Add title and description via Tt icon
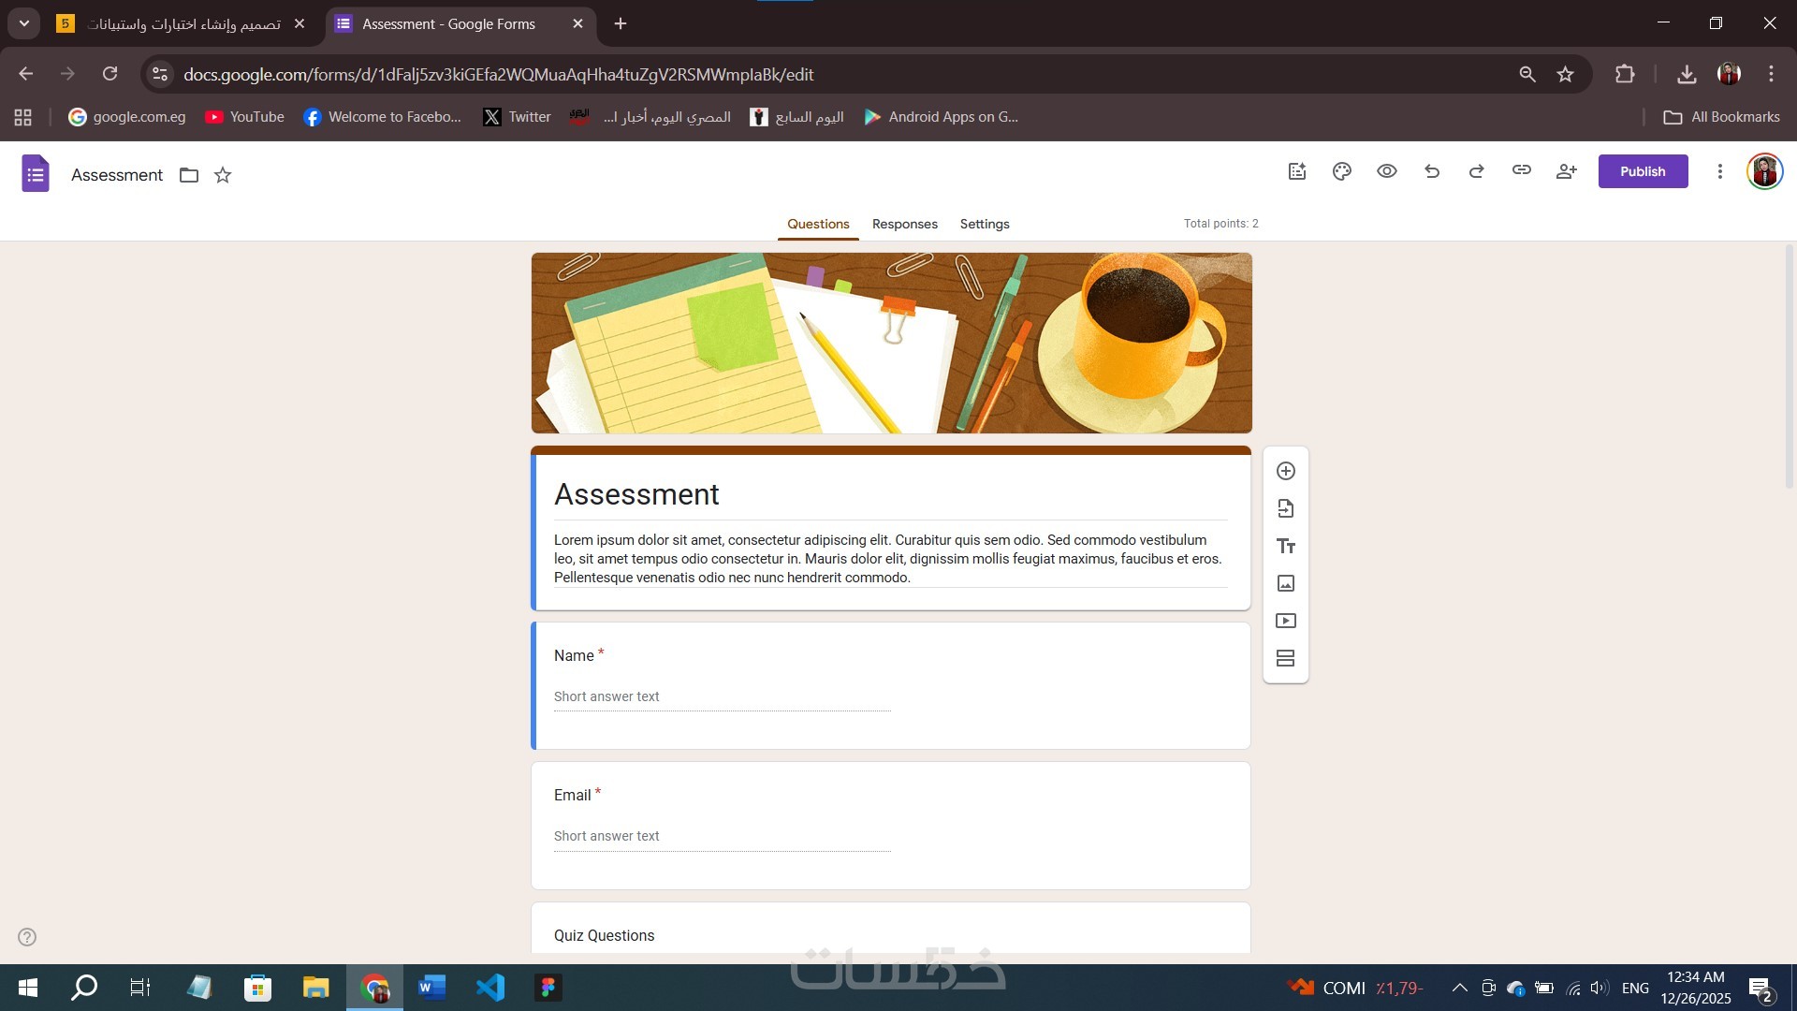Image resolution: width=1797 pixels, height=1011 pixels. coord(1286,546)
